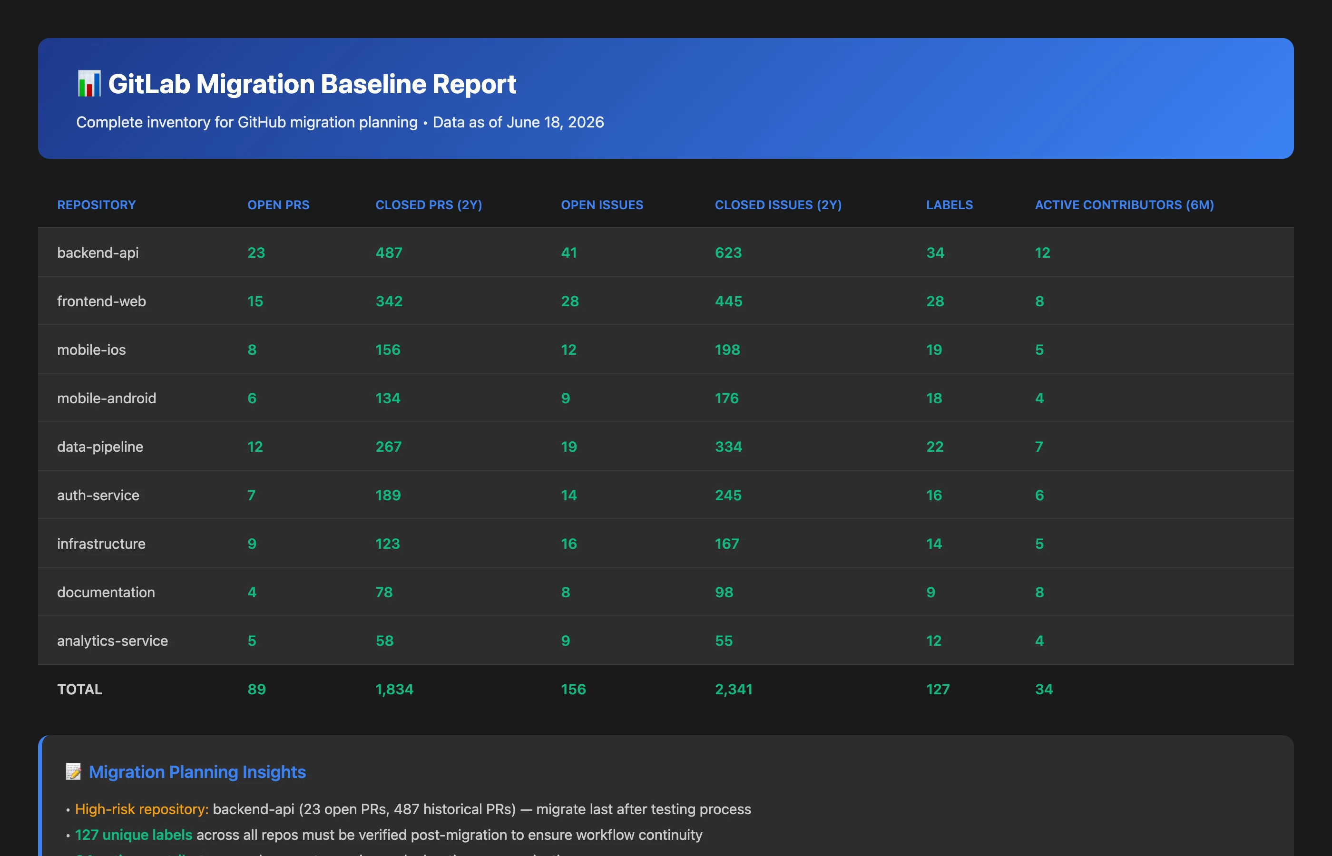
Task: Click frontend-web closed PRs value 342
Action: pyautogui.click(x=389, y=302)
